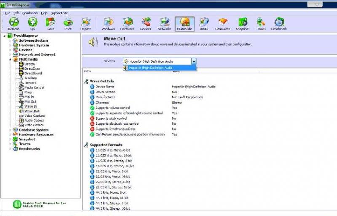Expand the Software System tree node

coord(10,40)
